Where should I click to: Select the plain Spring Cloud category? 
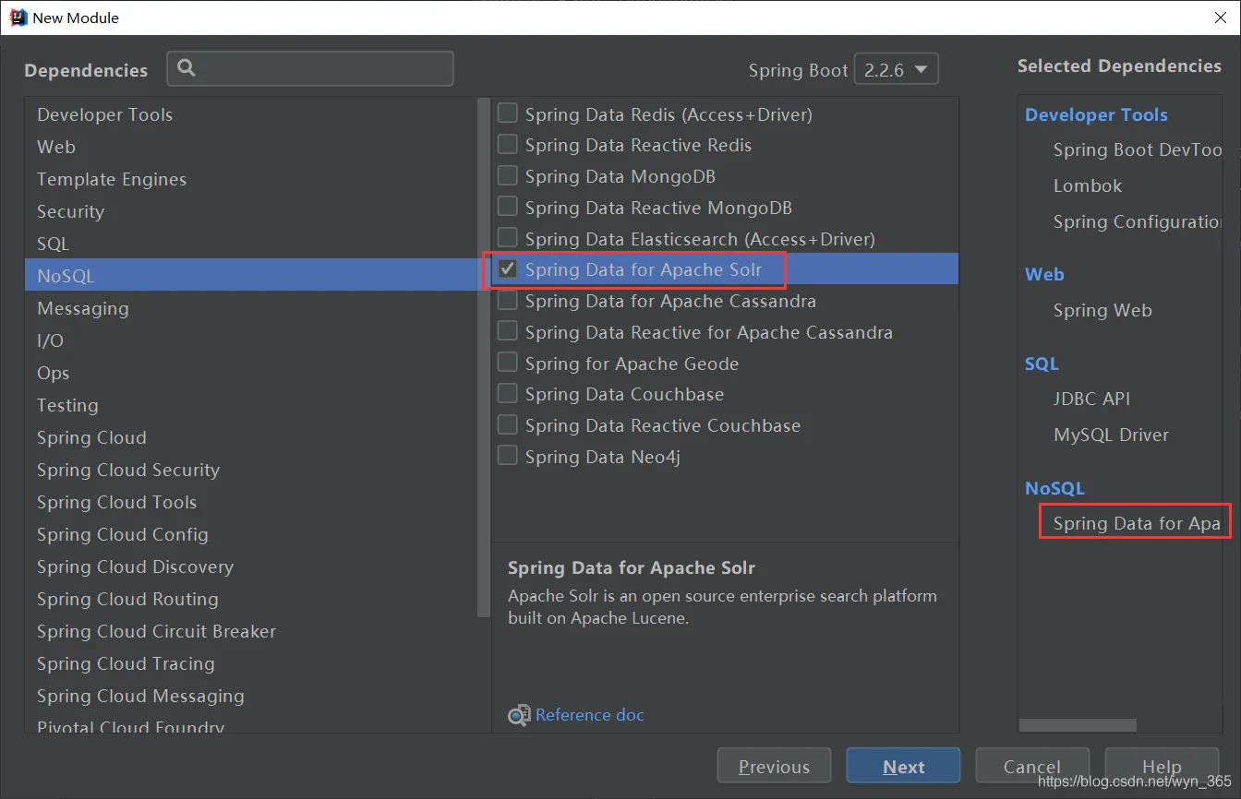coord(251,437)
